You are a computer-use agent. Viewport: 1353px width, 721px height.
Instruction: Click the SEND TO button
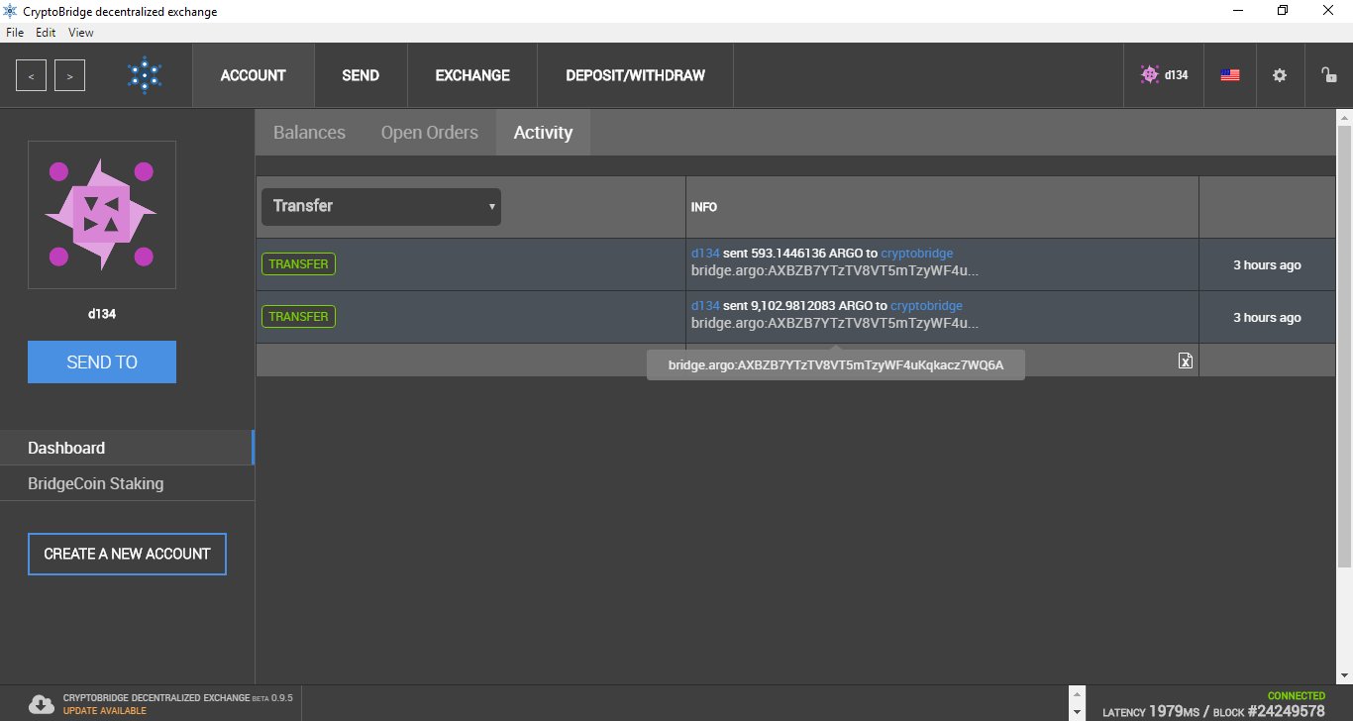102,361
